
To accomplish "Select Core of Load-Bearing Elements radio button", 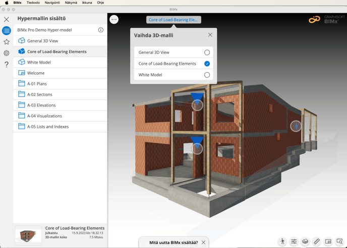I will coord(207,64).
